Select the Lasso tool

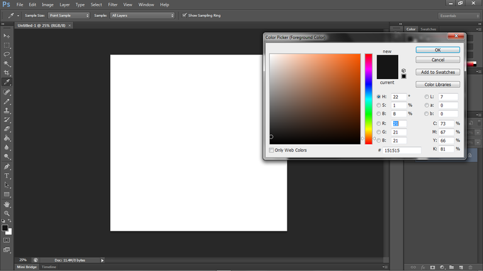point(6,55)
